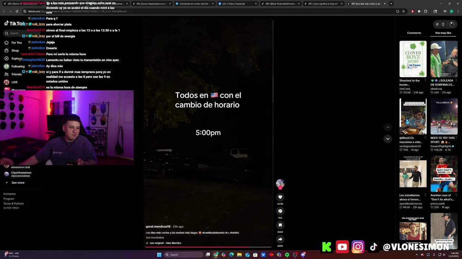Go to the next video with the down chevron
This screenshot has height=259, width=462.
coord(388,139)
